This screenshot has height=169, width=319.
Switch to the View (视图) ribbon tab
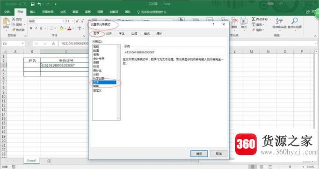[x=100, y=12]
